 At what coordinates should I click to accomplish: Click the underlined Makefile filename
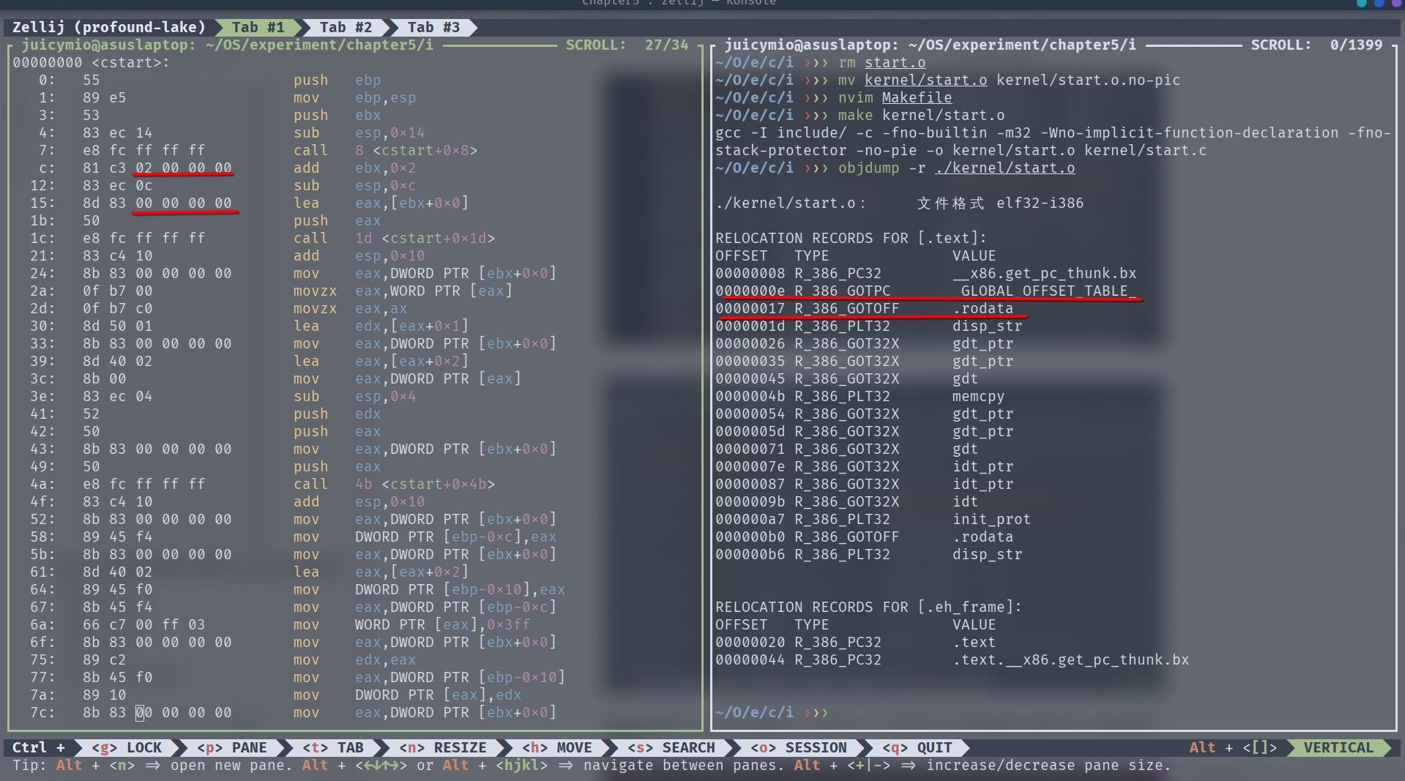917,97
